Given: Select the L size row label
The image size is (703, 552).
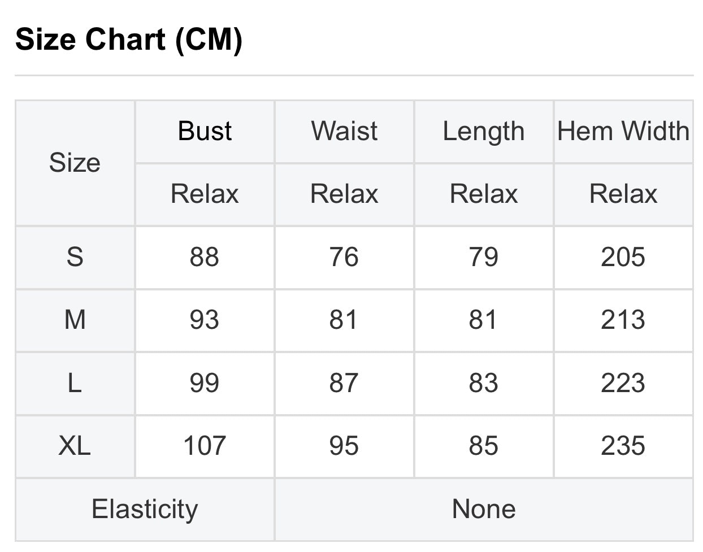Looking at the screenshot, I should click(75, 383).
